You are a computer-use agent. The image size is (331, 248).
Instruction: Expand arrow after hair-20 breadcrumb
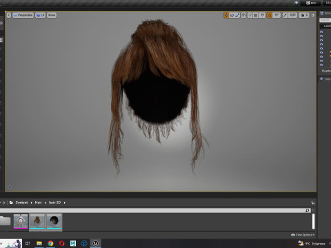(x=65, y=203)
